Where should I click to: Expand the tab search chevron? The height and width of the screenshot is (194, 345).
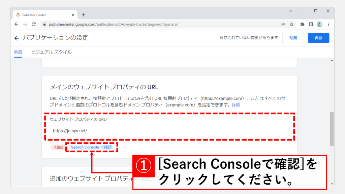point(291,11)
